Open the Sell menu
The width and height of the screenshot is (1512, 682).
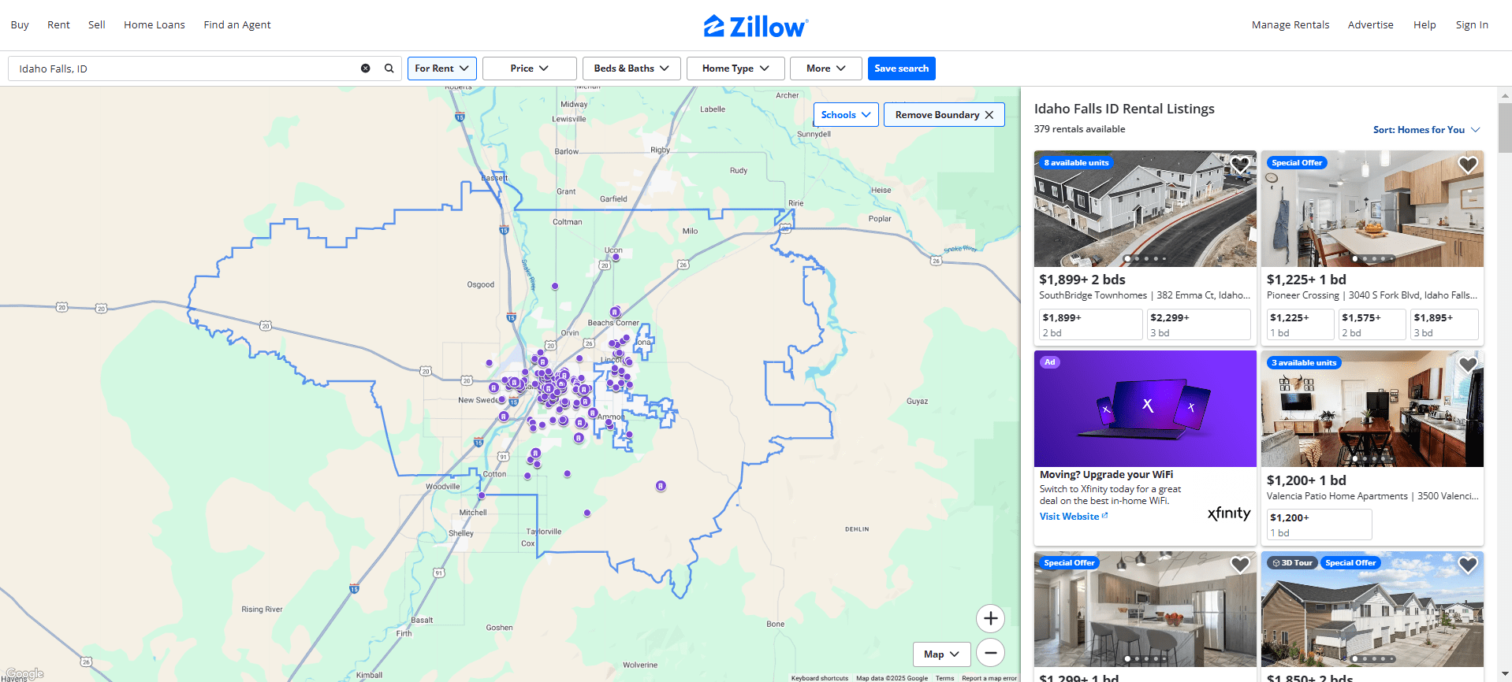(97, 25)
